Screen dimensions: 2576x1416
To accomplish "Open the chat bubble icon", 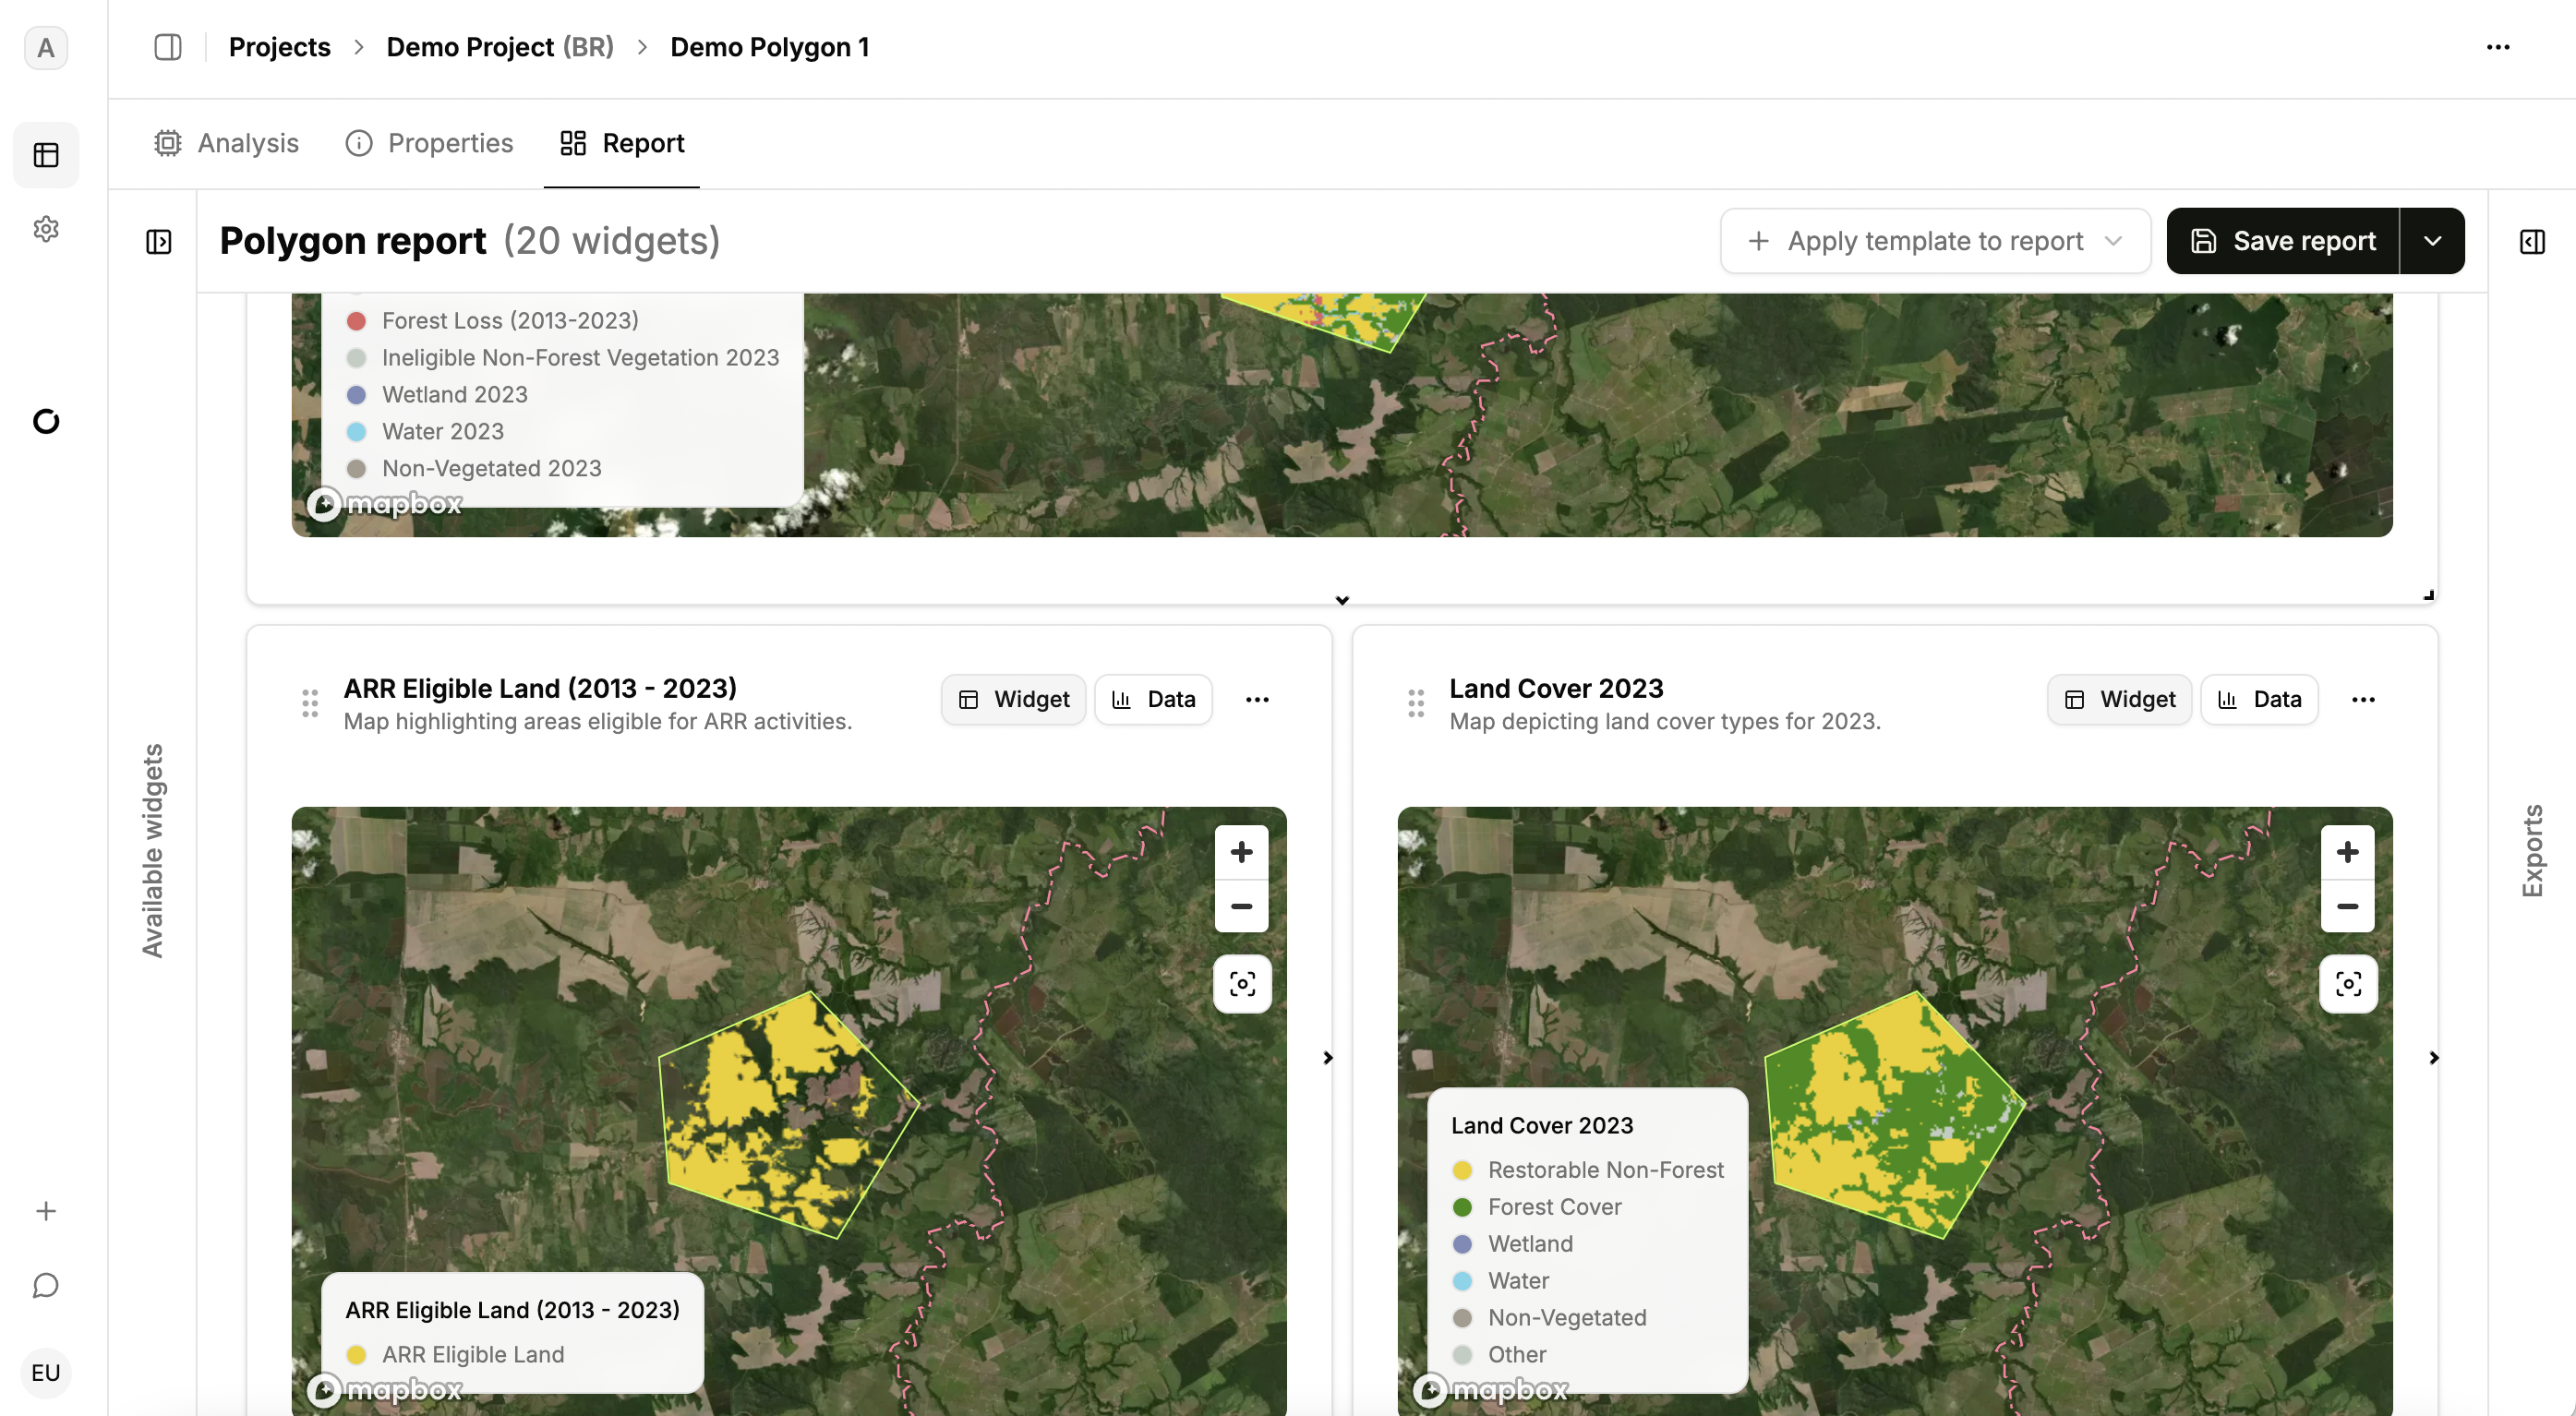I will coord(46,1285).
